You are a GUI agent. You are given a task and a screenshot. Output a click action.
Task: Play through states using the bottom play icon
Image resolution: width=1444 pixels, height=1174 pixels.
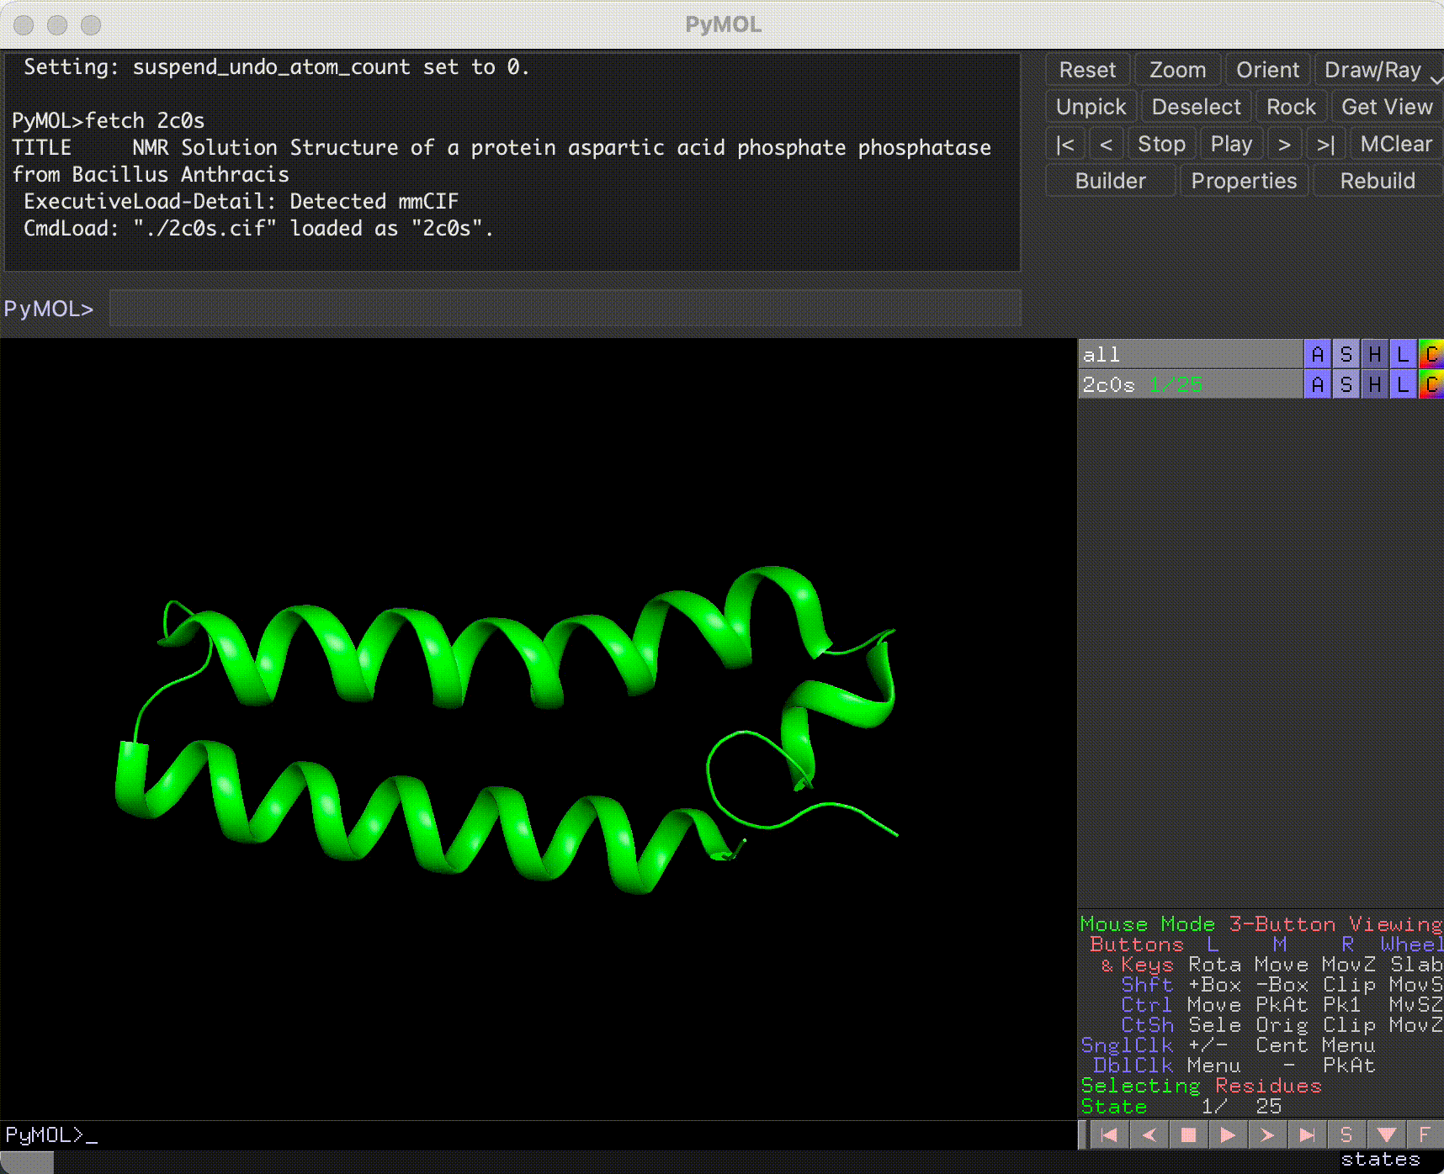point(1227,1134)
